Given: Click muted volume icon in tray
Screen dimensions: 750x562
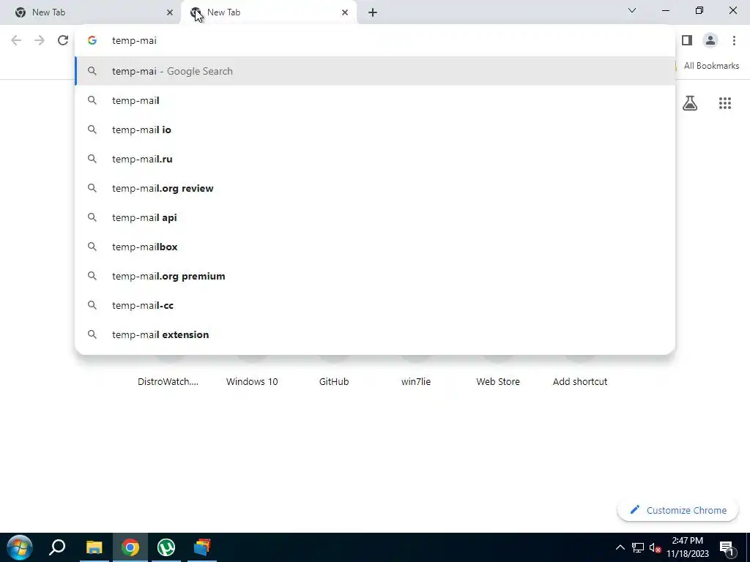Looking at the screenshot, I should 655,547.
